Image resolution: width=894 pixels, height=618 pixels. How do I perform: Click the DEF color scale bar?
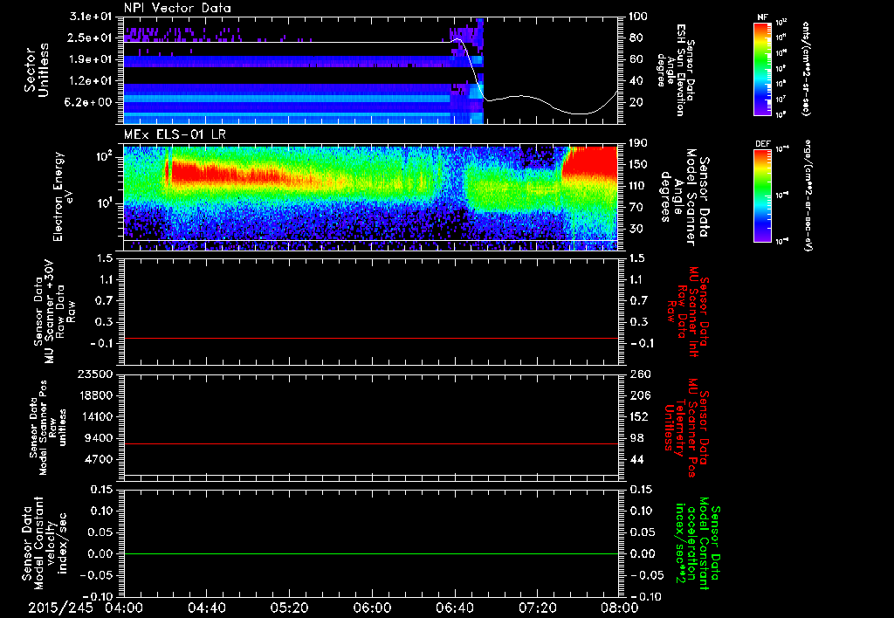[x=763, y=196]
